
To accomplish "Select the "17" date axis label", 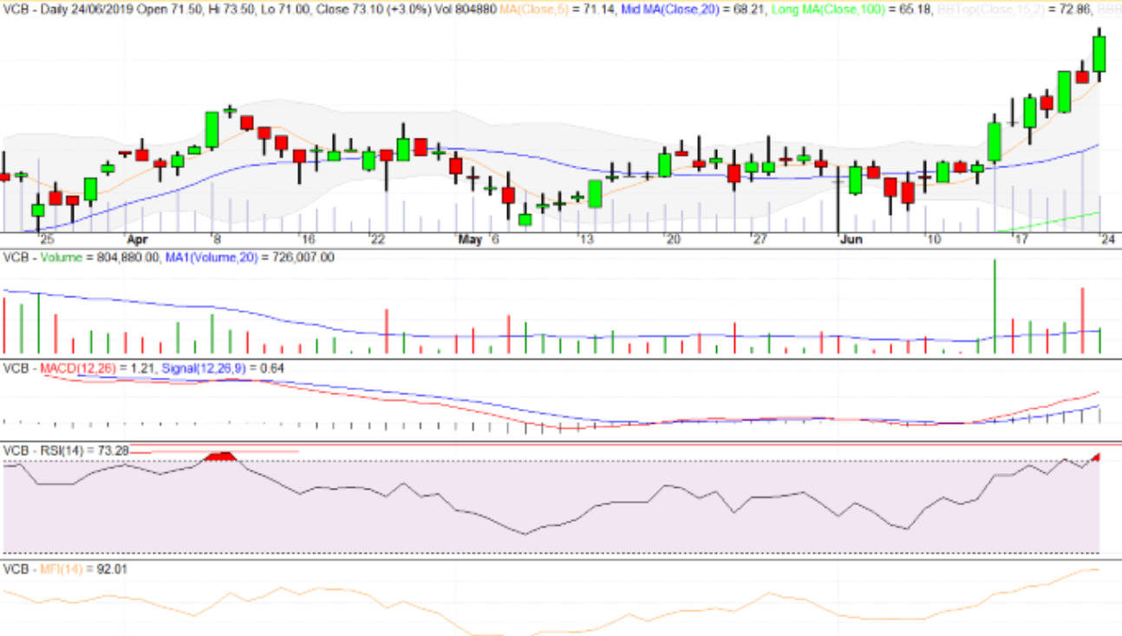I will click(x=1021, y=239).
